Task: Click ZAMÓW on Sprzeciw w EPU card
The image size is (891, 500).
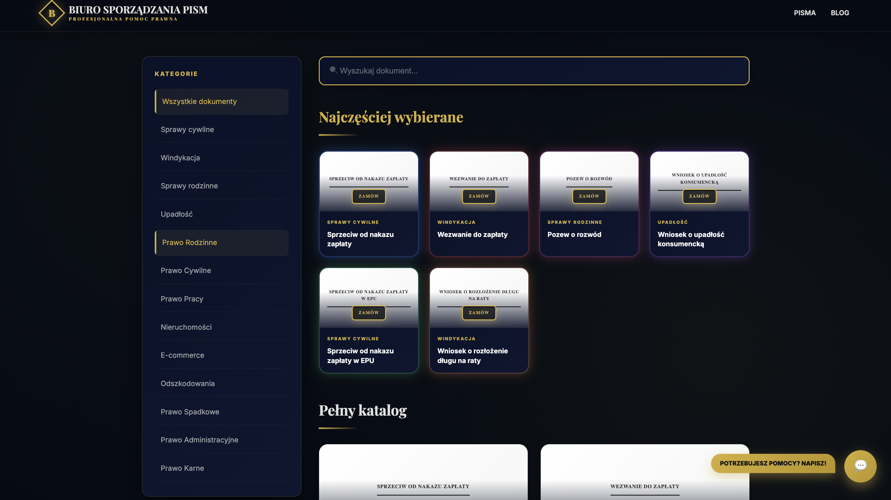Action: (x=368, y=313)
